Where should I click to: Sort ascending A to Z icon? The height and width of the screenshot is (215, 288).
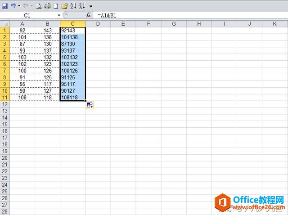click(x=73, y=6)
